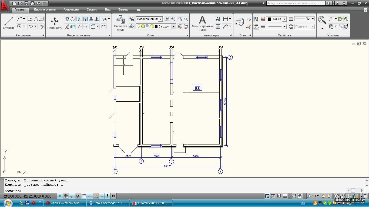Click the Undo arrow in quick access toolbar
This screenshot has width=369, height=207.
point(38,4)
